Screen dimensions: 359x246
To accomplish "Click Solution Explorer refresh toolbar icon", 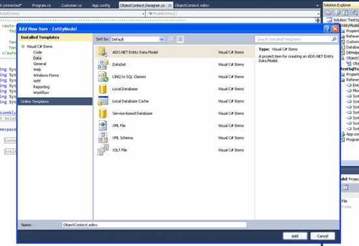I will (345, 13).
